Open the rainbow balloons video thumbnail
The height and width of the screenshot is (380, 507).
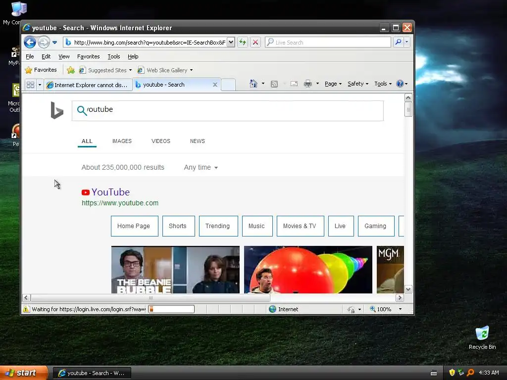(308, 270)
